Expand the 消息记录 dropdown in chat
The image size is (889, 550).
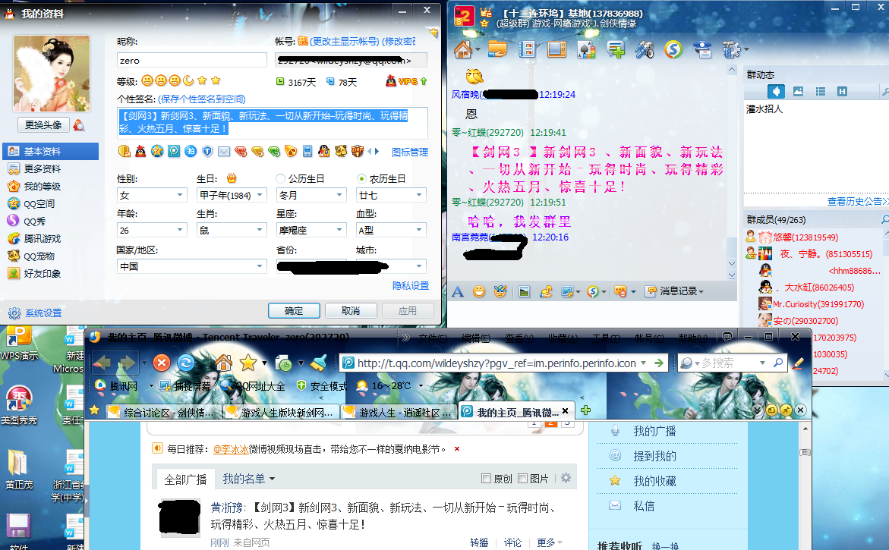[701, 291]
